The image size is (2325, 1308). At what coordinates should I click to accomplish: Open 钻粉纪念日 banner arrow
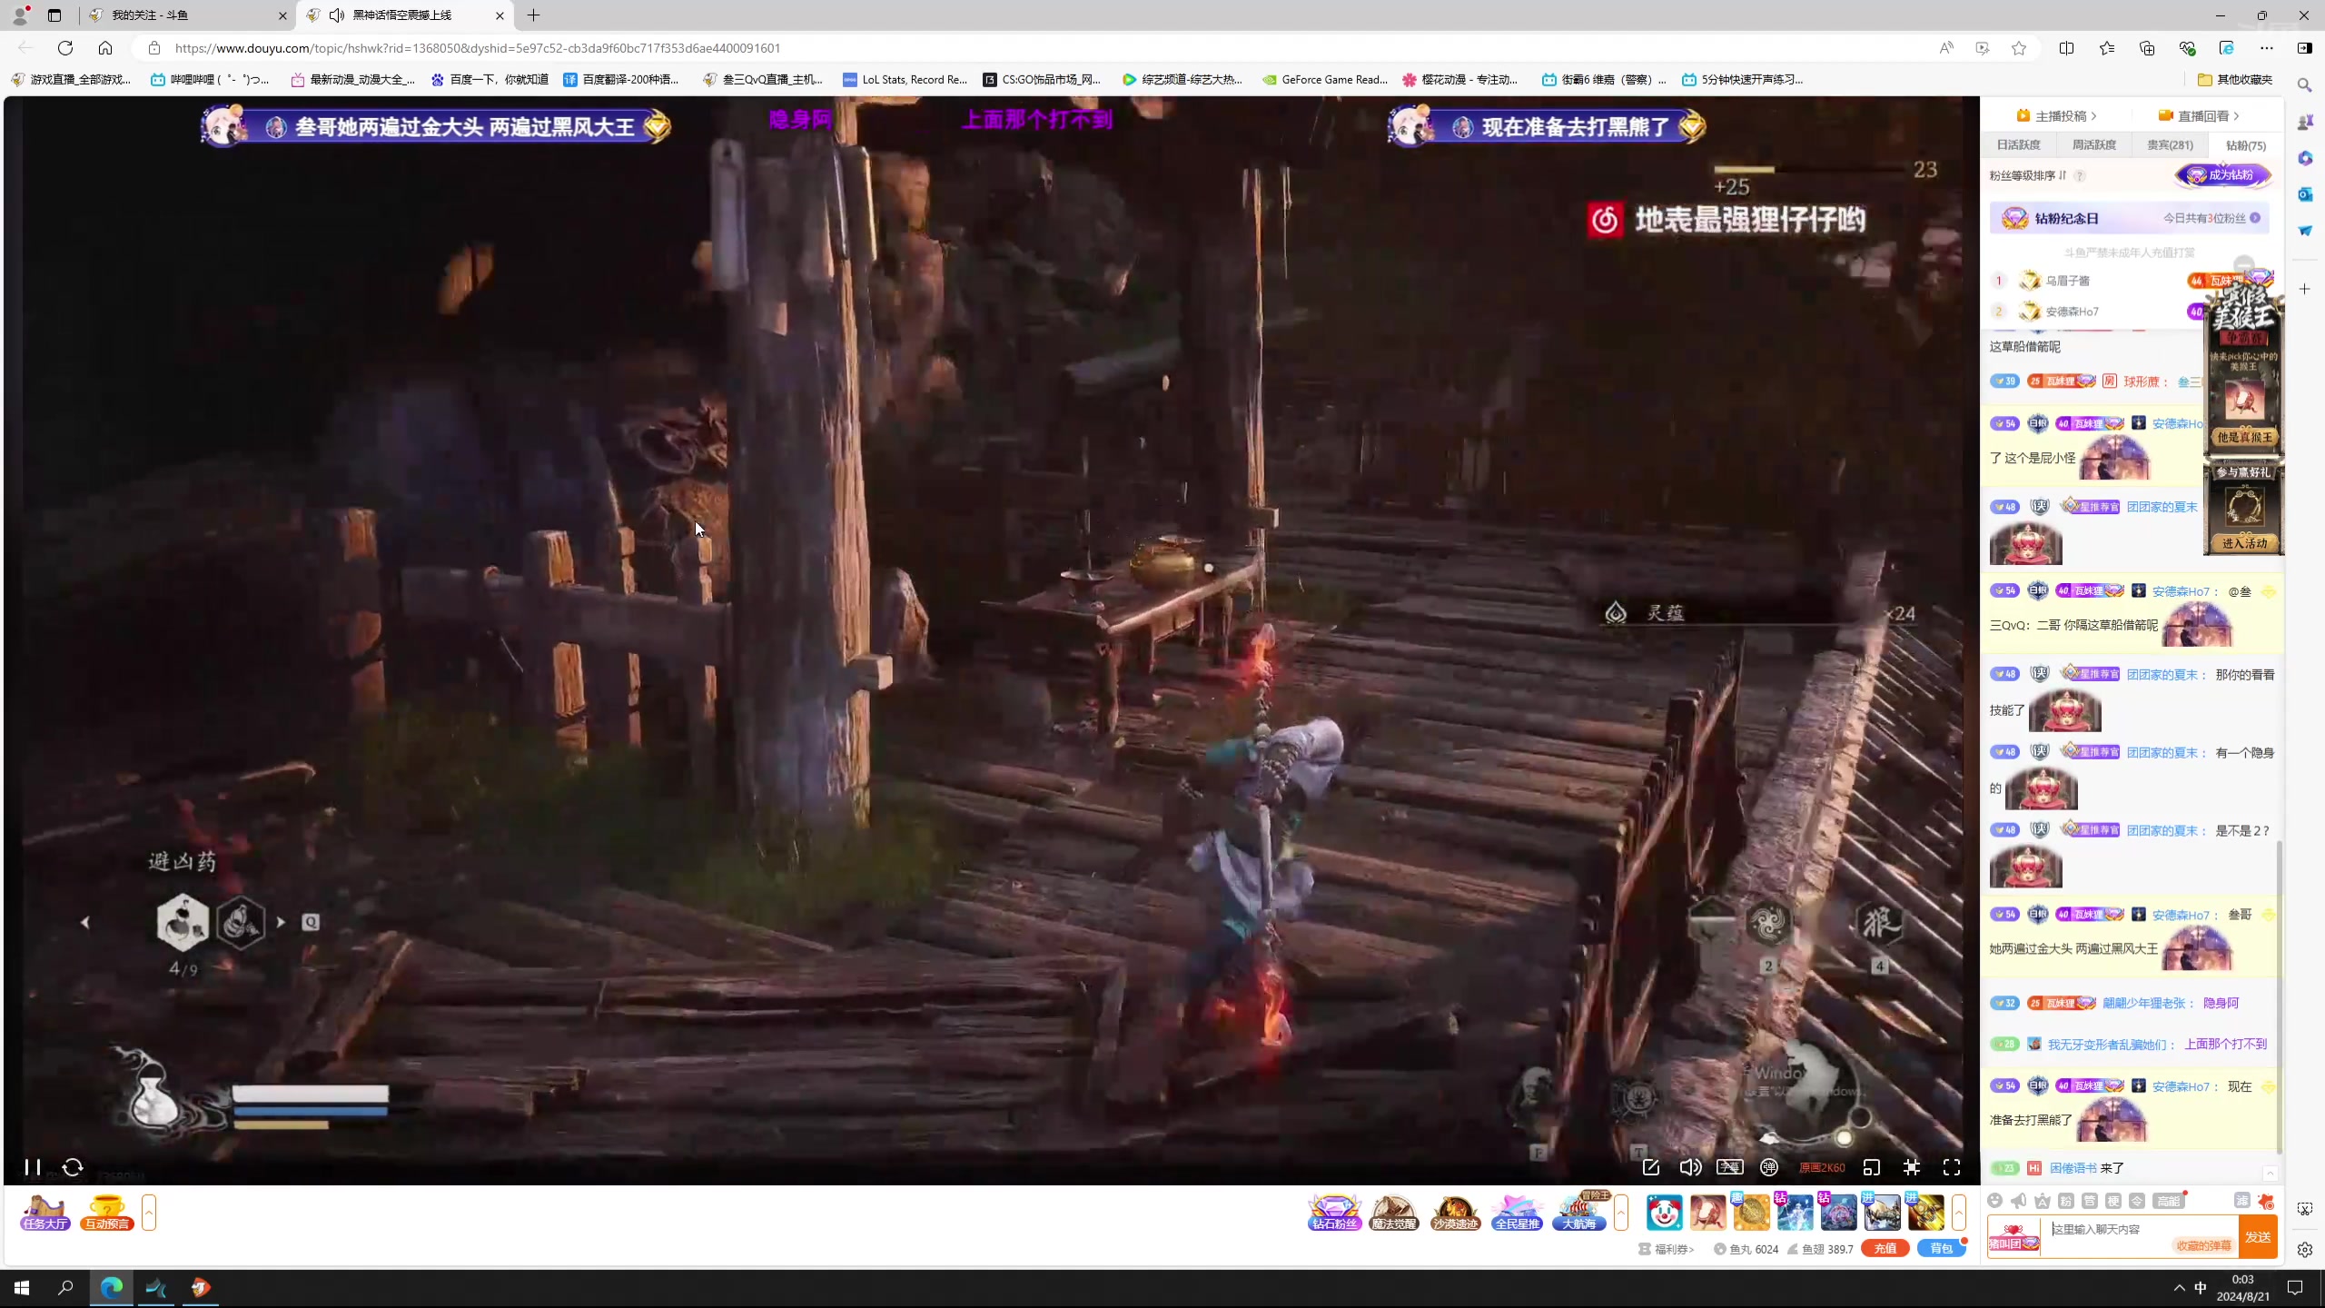point(2255,218)
